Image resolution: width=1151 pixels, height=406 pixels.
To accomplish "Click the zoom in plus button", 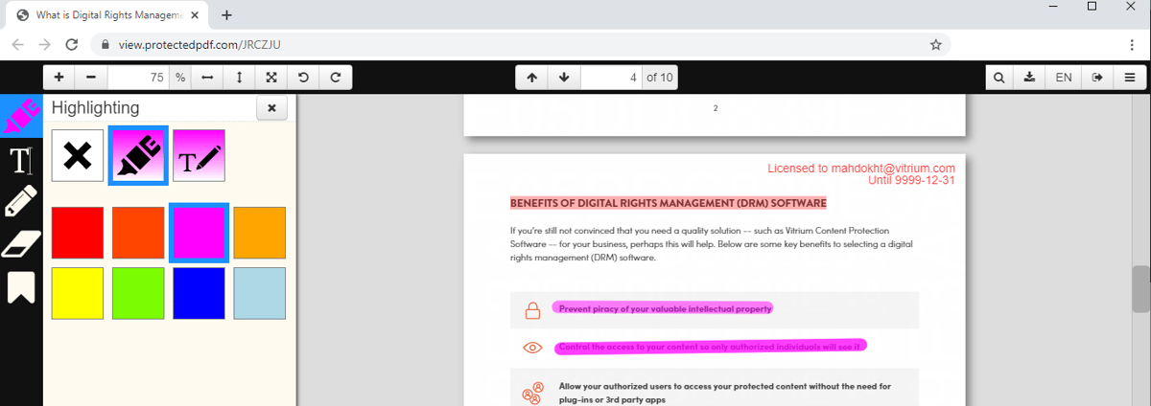I will pyautogui.click(x=59, y=78).
